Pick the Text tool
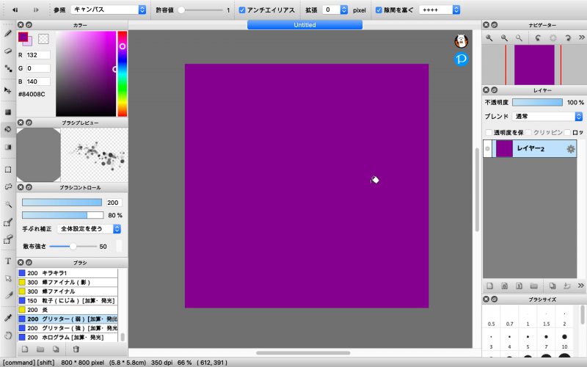The width and height of the screenshot is (587, 367). pyautogui.click(x=7, y=261)
